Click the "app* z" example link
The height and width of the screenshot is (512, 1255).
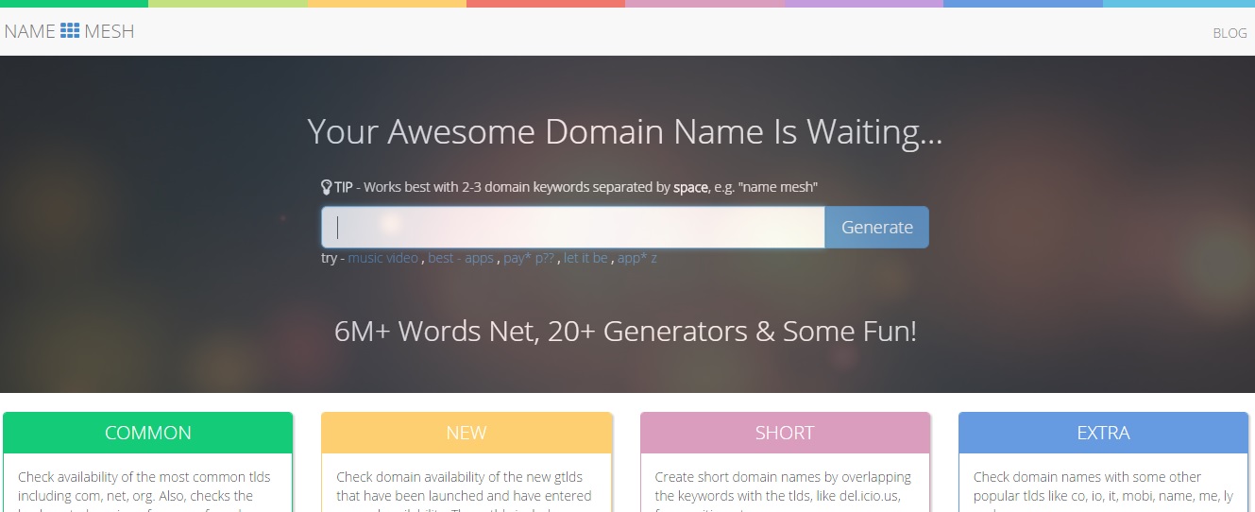[637, 258]
